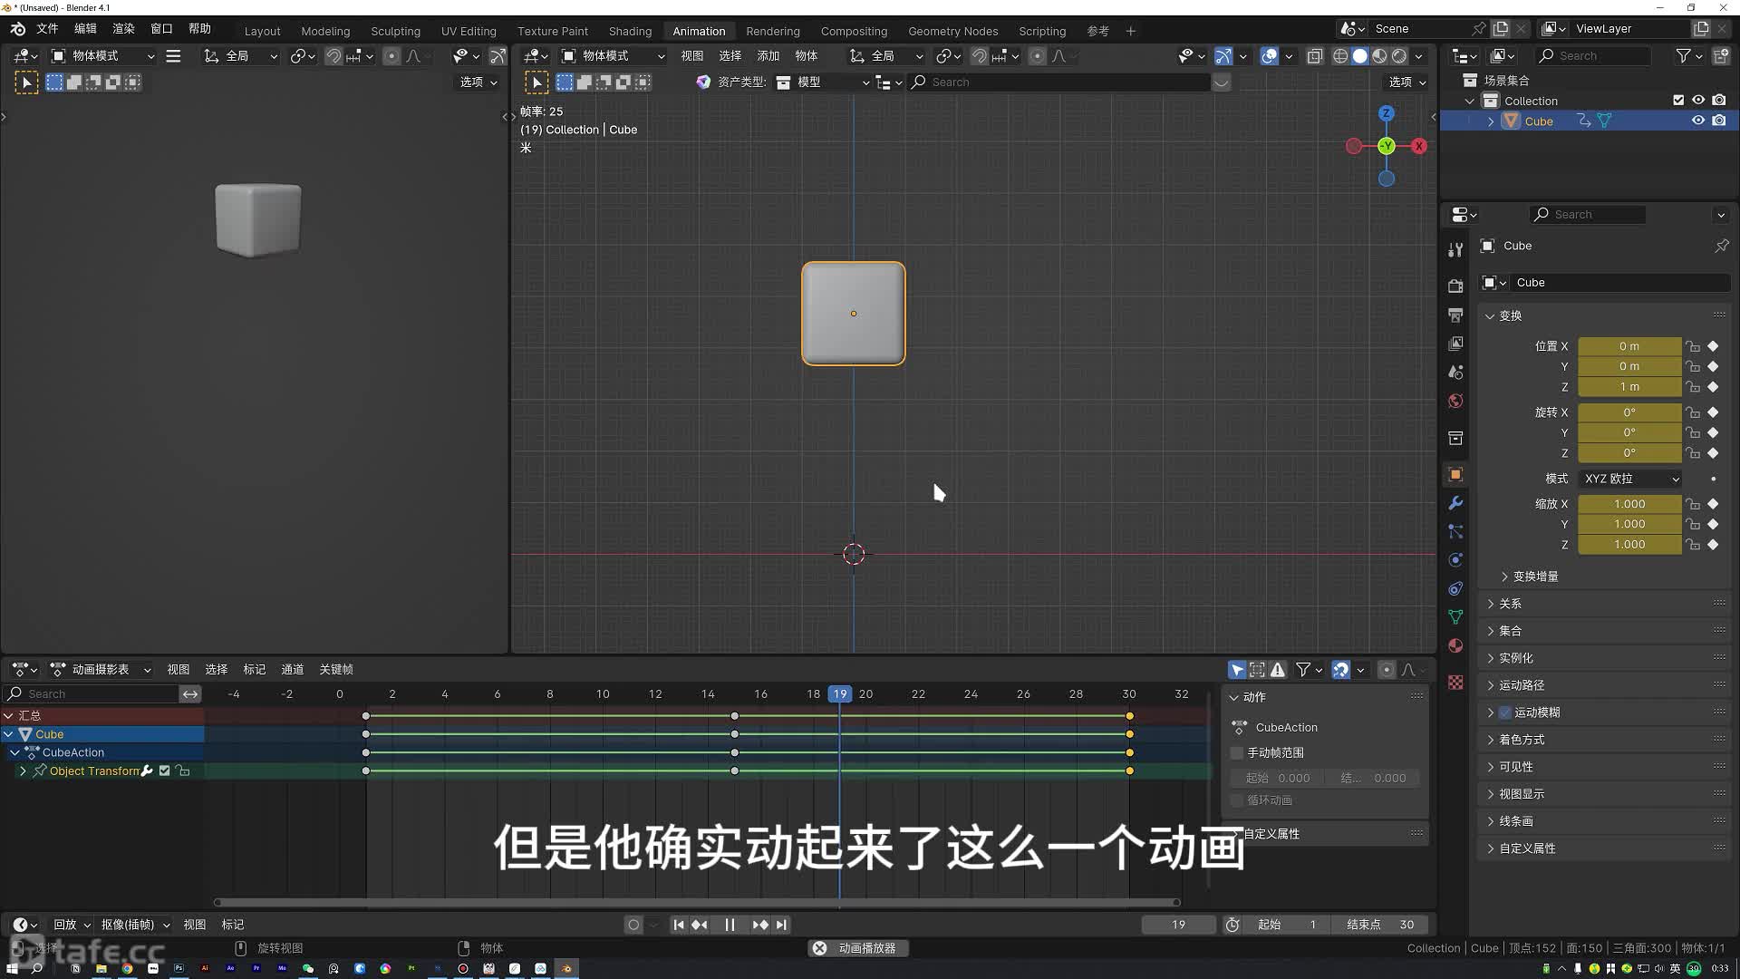Screen dimensions: 1740x979
Task: Expand the Object Transforms channel
Action: click(23, 771)
